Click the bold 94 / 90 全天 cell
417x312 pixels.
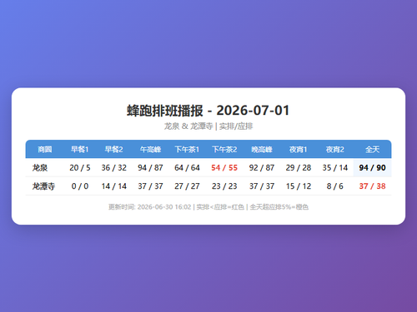pyautogui.click(x=372, y=167)
